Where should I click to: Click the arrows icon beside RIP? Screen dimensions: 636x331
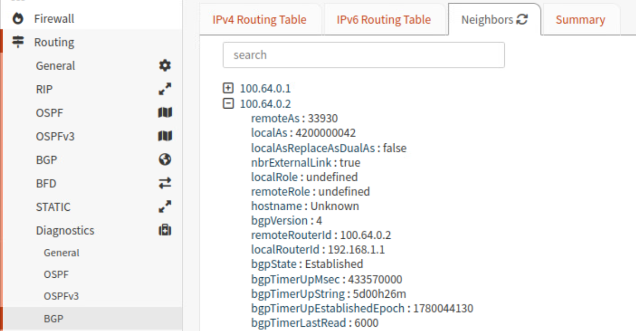[165, 89]
